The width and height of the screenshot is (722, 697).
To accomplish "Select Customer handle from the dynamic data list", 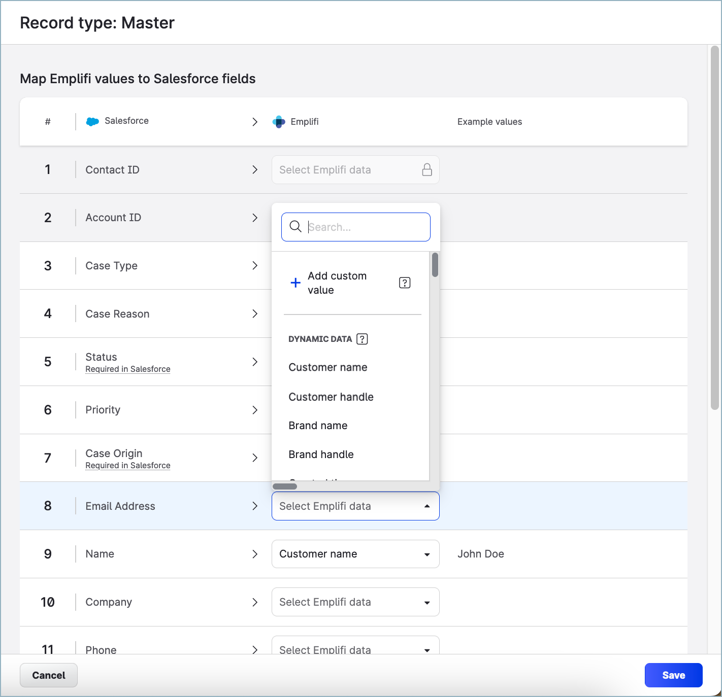I will click(x=331, y=397).
